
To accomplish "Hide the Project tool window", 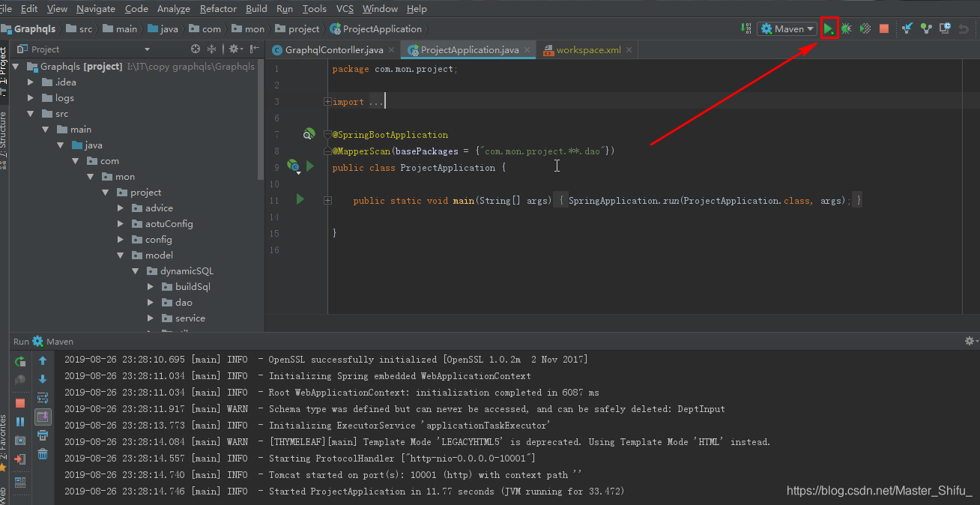I will click(254, 49).
